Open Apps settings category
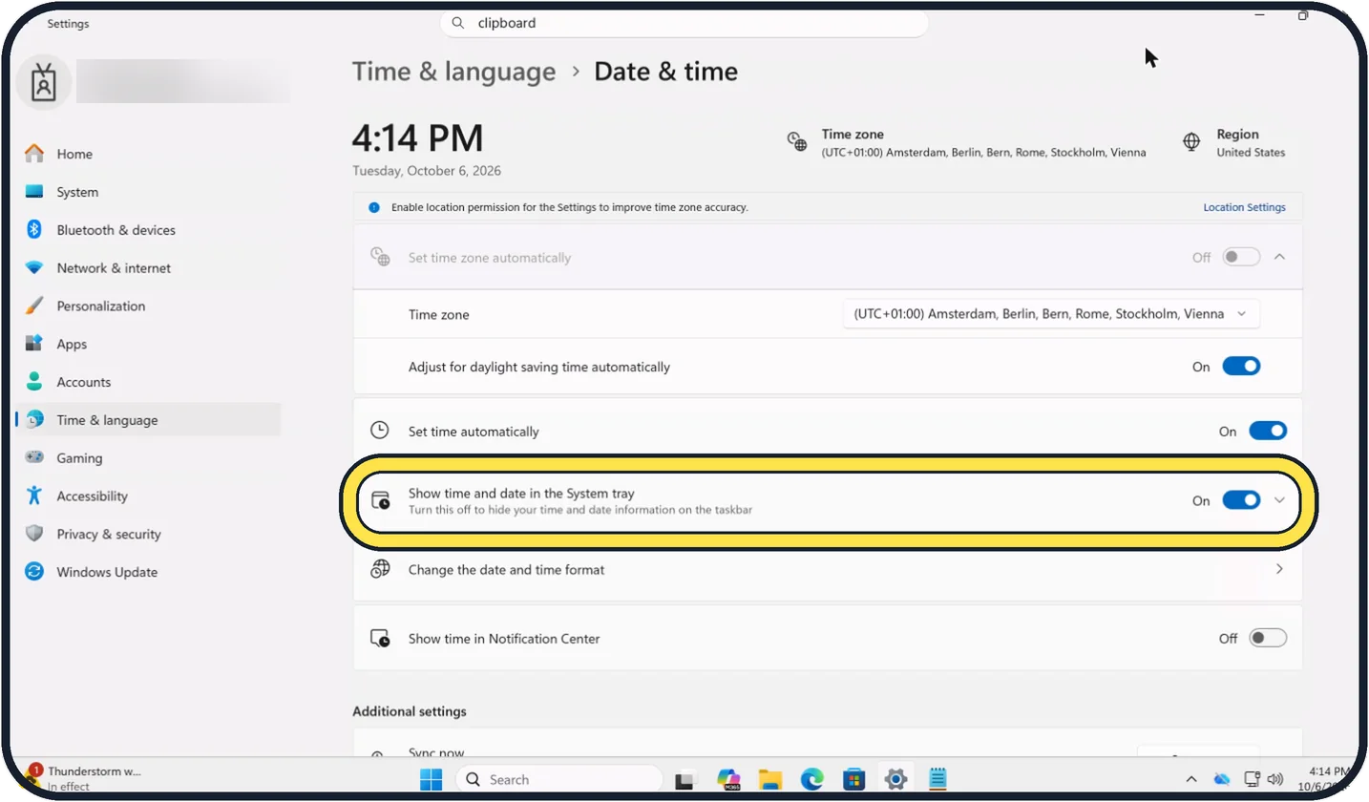1369x802 pixels. coord(148,345)
